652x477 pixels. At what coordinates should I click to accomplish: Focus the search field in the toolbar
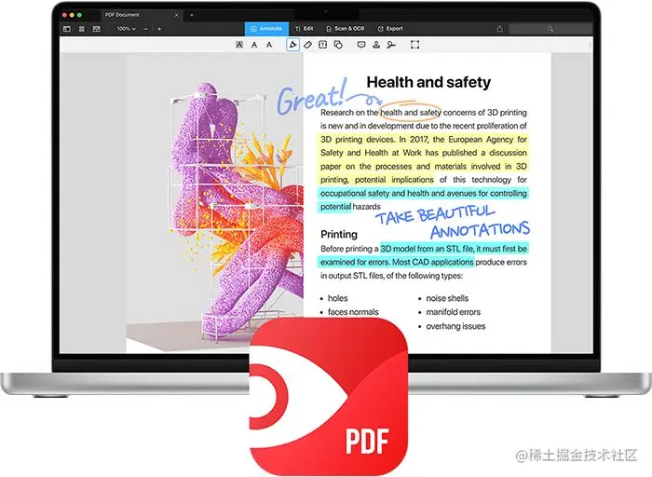tap(550, 29)
